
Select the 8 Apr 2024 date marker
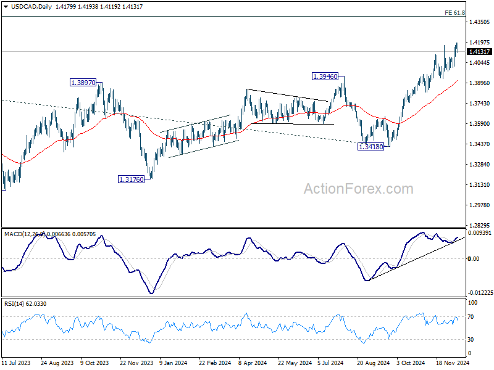point(253,363)
